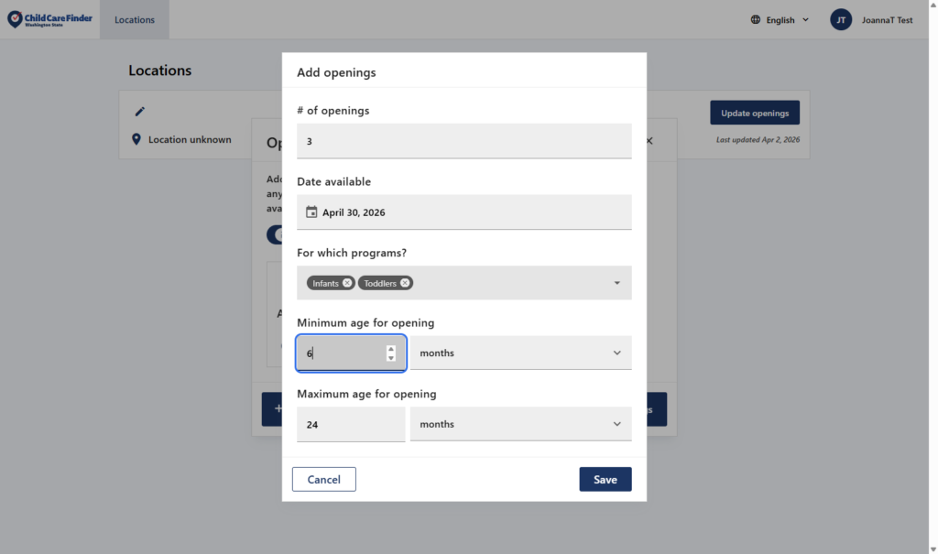Click the pencil edit icon under Locations
Image resolution: width=938 pixels, height=554 pixels.
point(140,112)
